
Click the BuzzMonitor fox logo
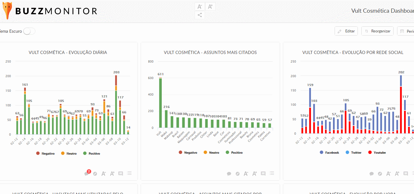(x=8, y=11)
